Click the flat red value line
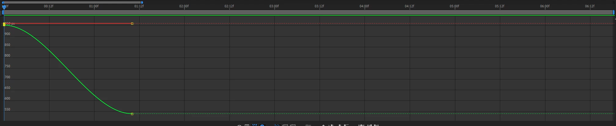 coord(68,23)
